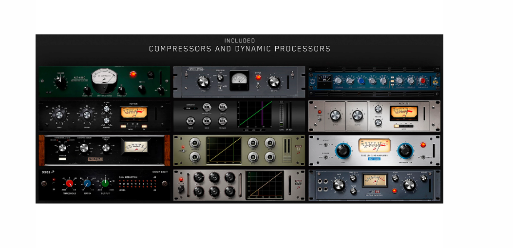The image size is (513, 248).
Task: Open the Detector Peak dropdown
Action: click(x=190, y=108)
